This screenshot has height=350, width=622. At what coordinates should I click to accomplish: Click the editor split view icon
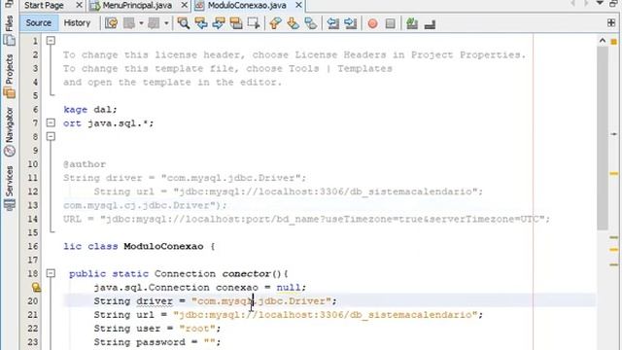pos(611,23)
